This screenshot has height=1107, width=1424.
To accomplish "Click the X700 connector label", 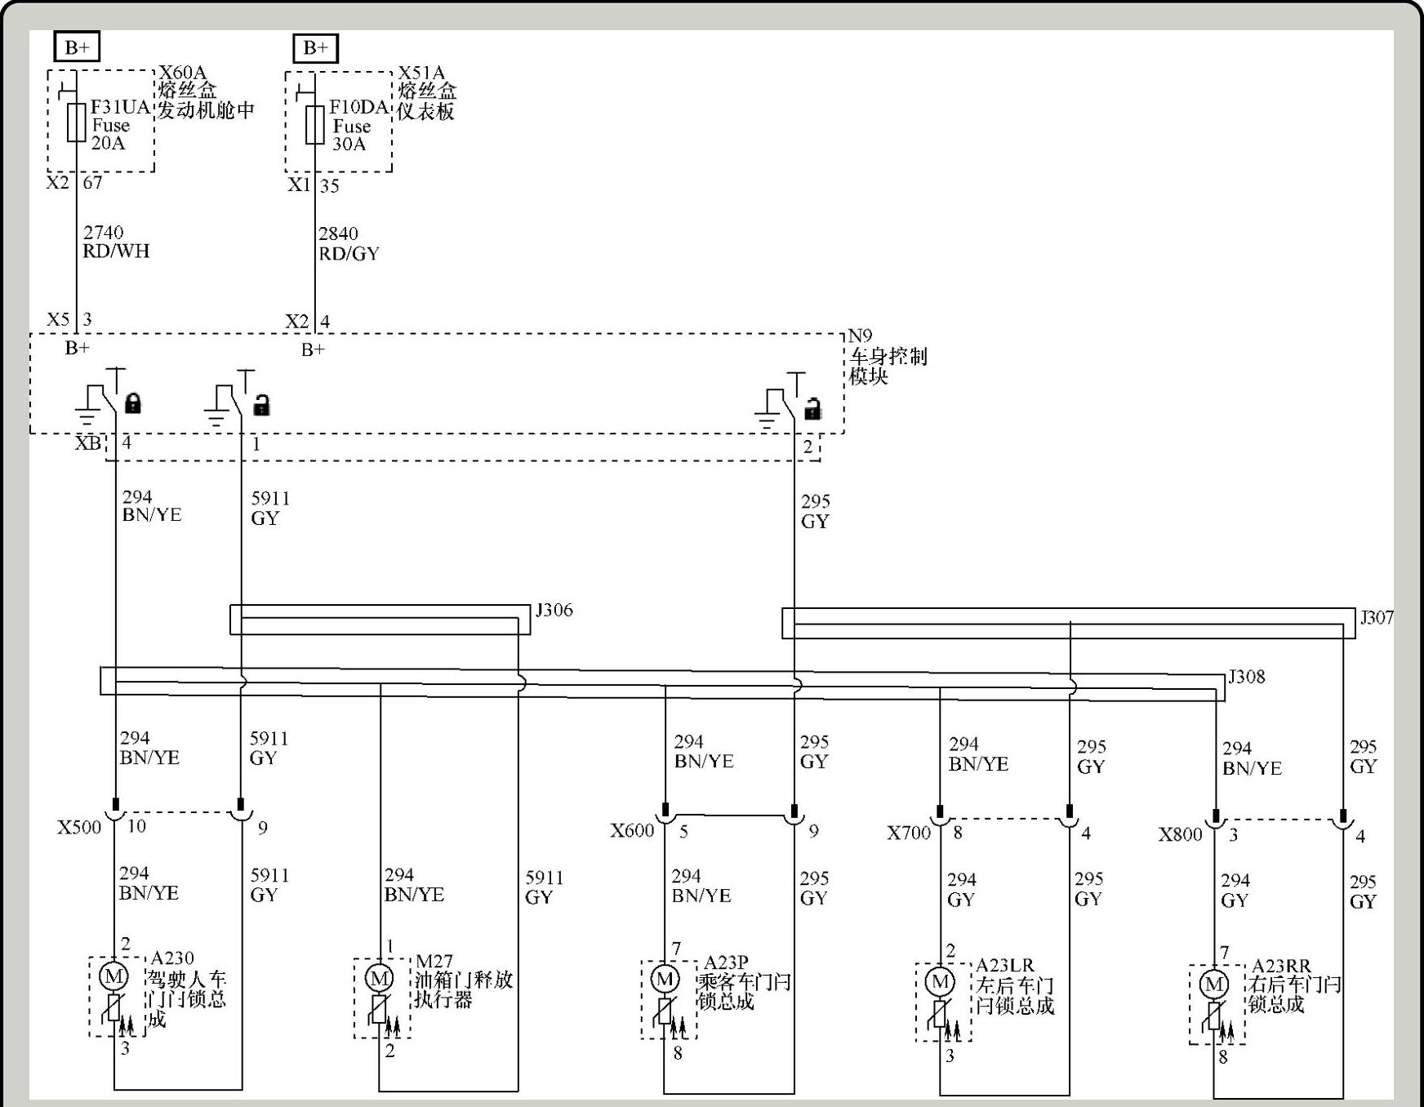I will pos(909,834).
